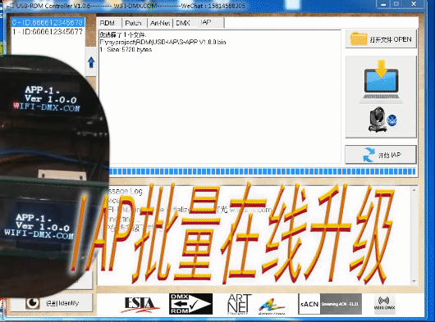Click the message log scroll down arrow
The width and height of the screenshot is (435, 322).
click(x=414, y=281)
